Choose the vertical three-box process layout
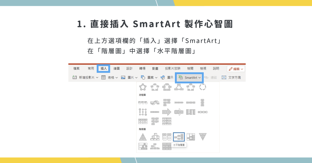Screen dimensions: 312x163 [203, 103]
